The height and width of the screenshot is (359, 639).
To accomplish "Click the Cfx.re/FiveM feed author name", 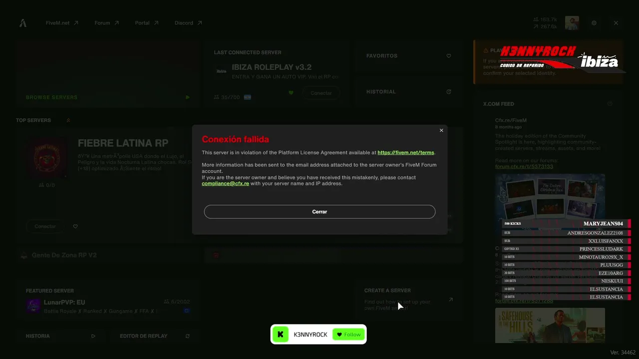I will point(511,120).
